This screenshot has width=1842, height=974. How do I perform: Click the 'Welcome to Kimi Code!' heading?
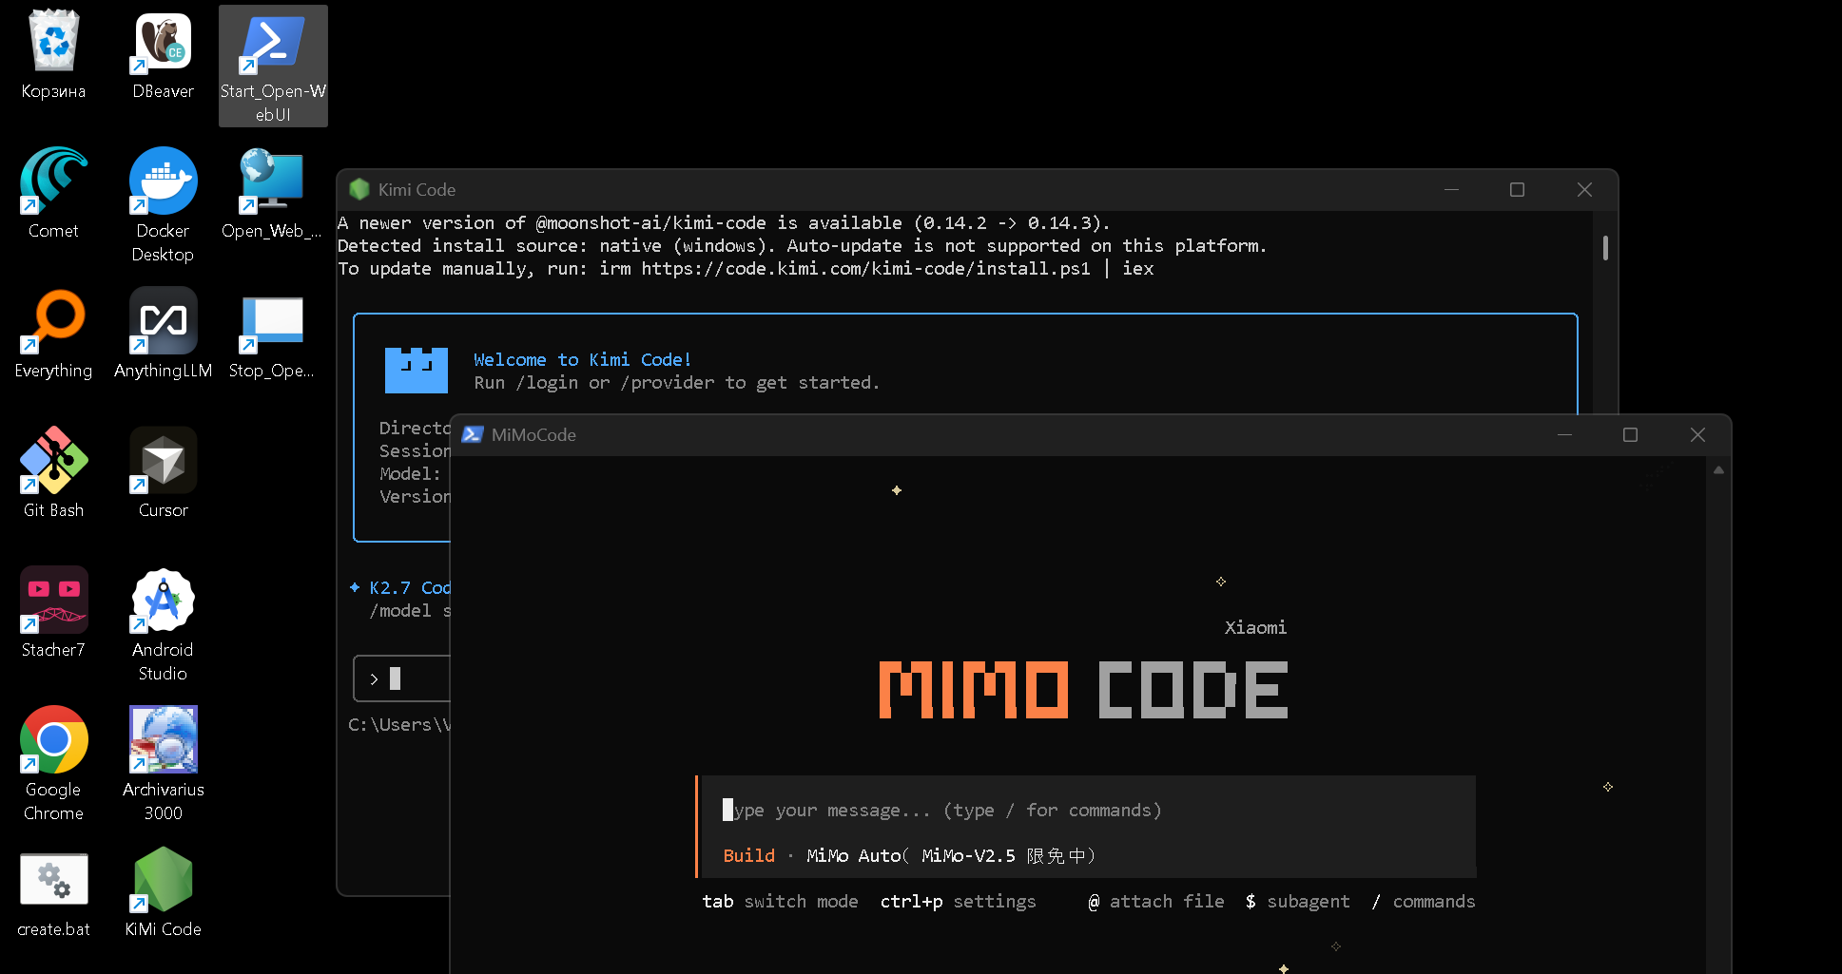point(582,359)
